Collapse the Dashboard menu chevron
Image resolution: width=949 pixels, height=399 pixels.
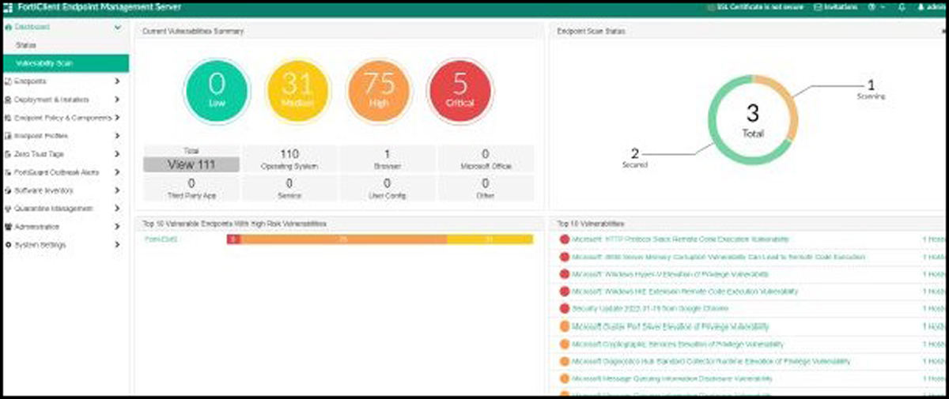[x=118, y=28]
